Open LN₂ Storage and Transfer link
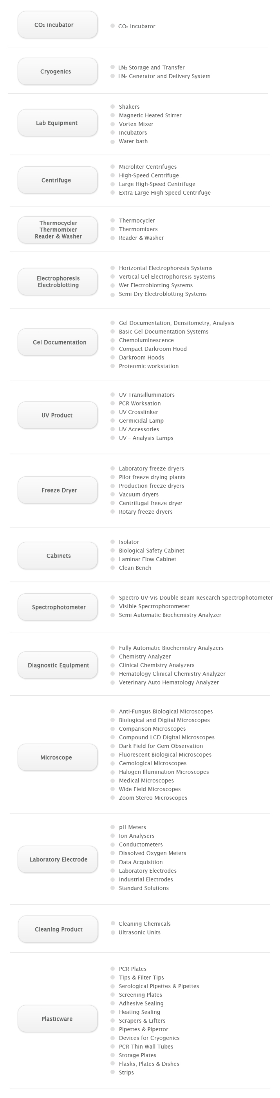Viewport: 280px width, 1098px height. point(151,67)
